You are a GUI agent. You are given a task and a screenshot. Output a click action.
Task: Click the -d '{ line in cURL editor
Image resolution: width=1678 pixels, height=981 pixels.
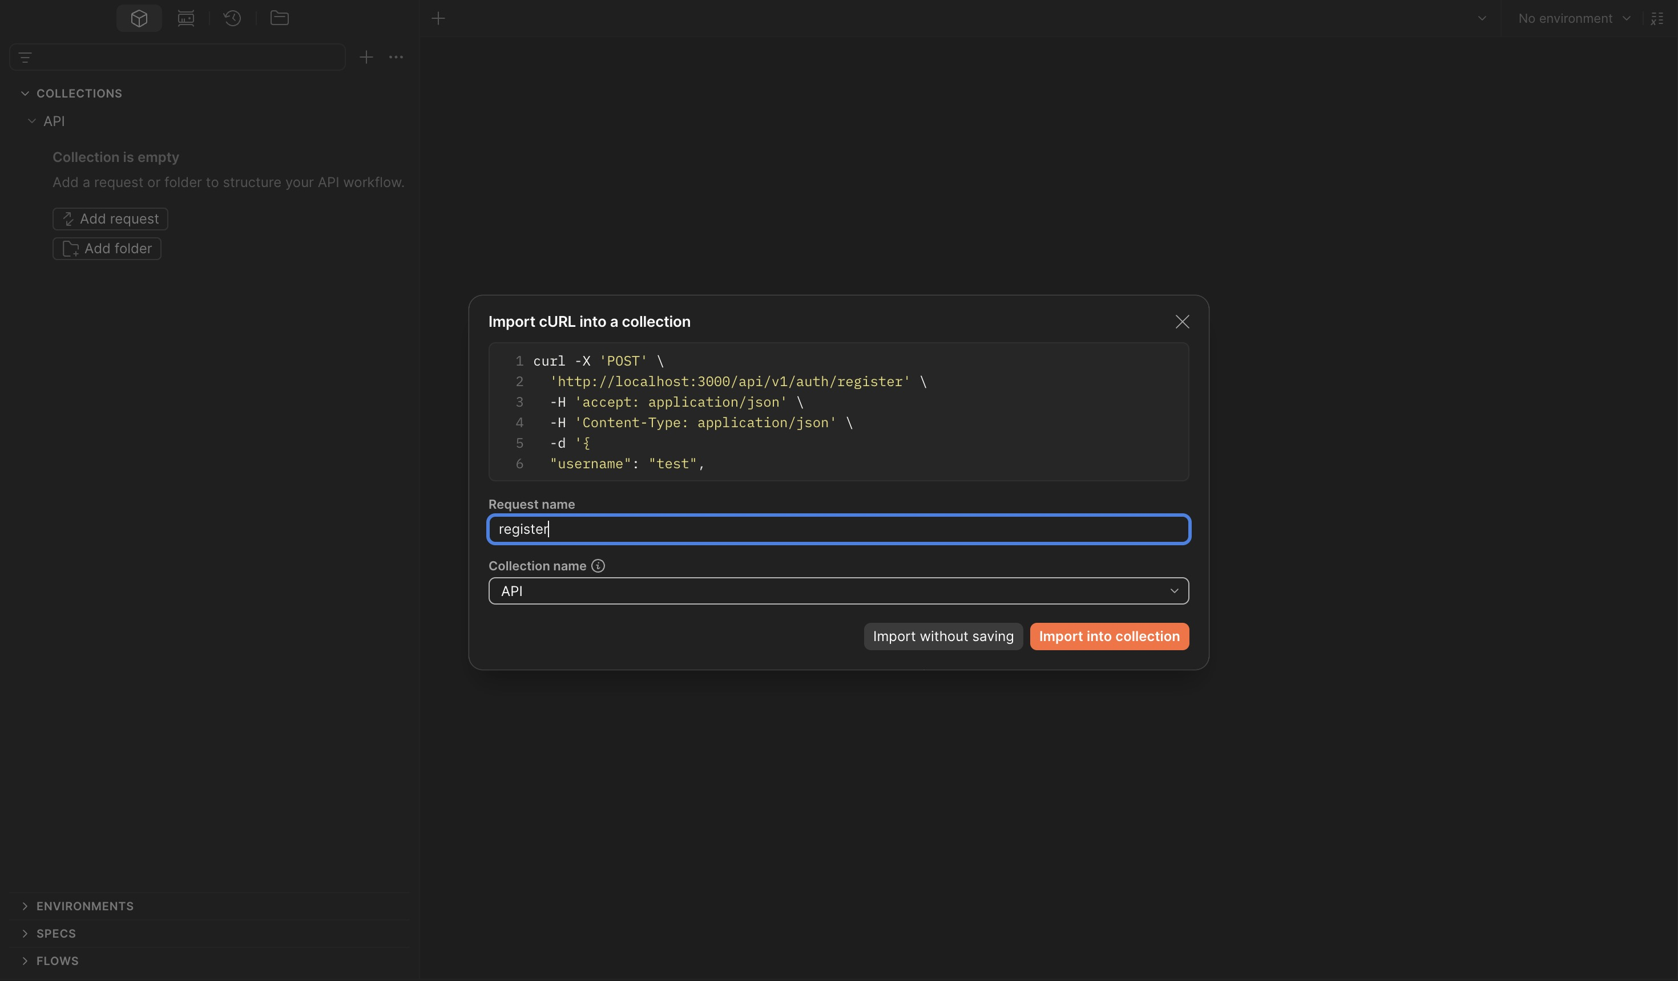(570, 443)
